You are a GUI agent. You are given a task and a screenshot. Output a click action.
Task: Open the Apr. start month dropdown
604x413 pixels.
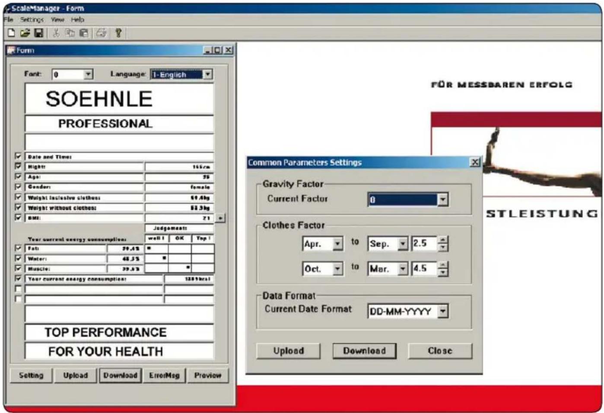tap(338, 244)
